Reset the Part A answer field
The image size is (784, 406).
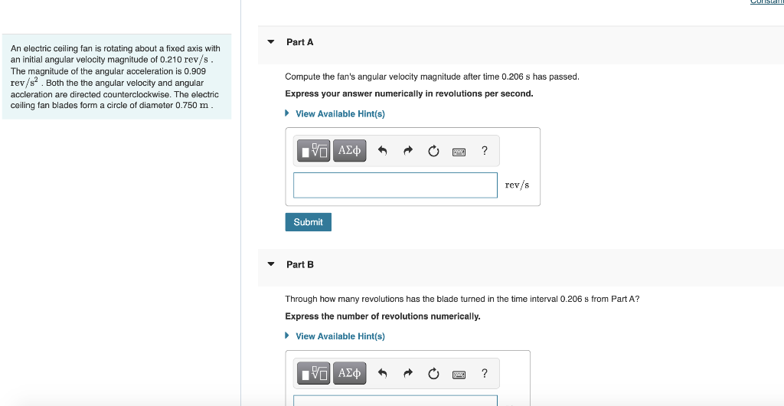[433, 151]
